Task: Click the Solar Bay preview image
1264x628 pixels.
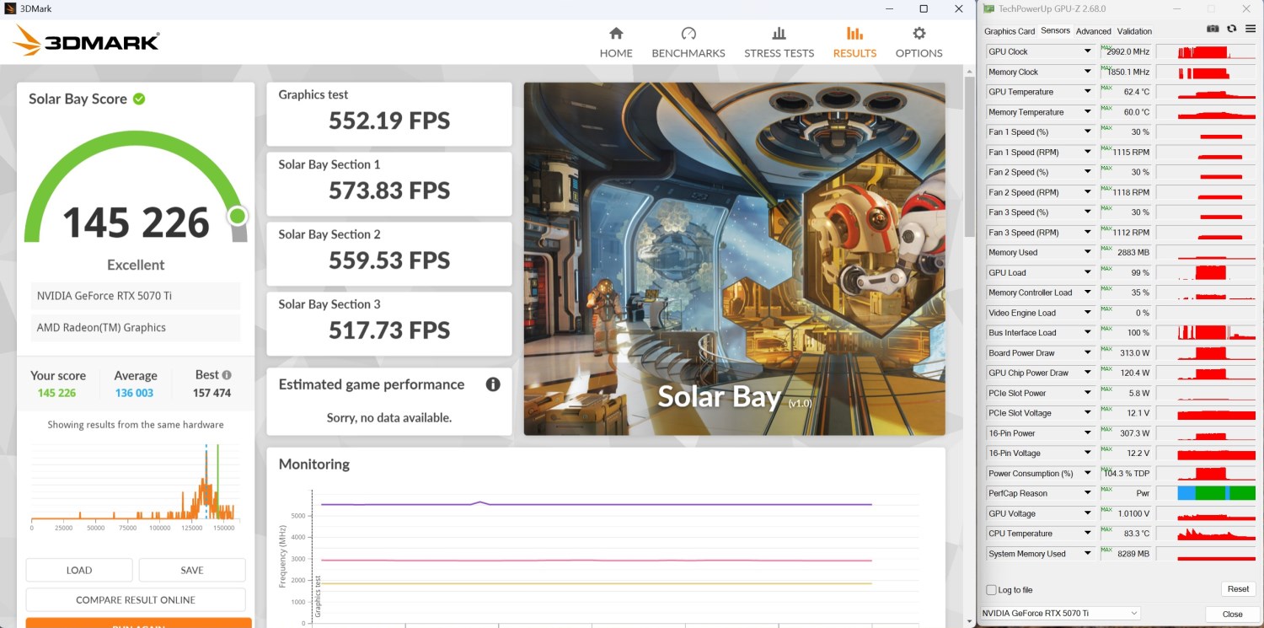Action: (x=734, y=259)
